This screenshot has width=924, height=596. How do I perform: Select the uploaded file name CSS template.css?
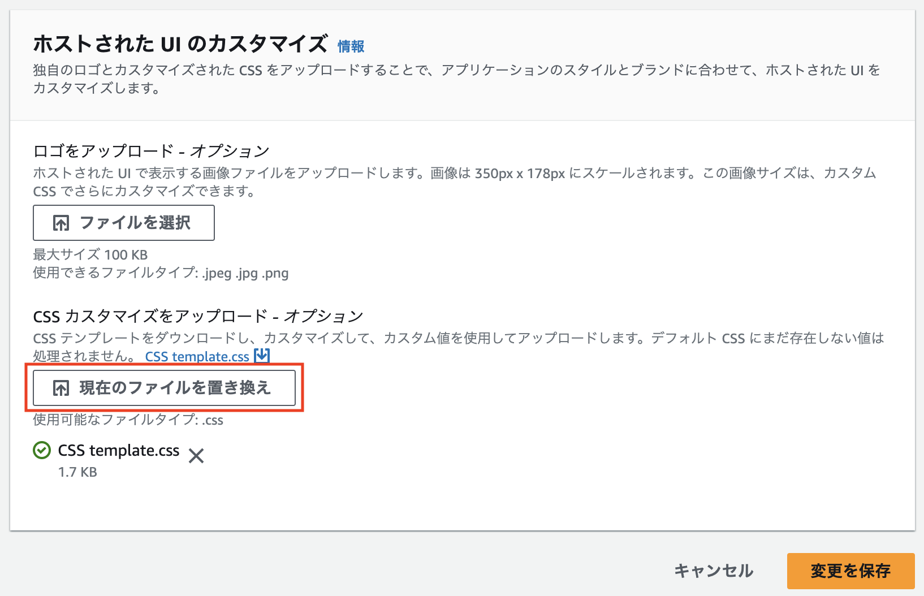click(119, 451)
